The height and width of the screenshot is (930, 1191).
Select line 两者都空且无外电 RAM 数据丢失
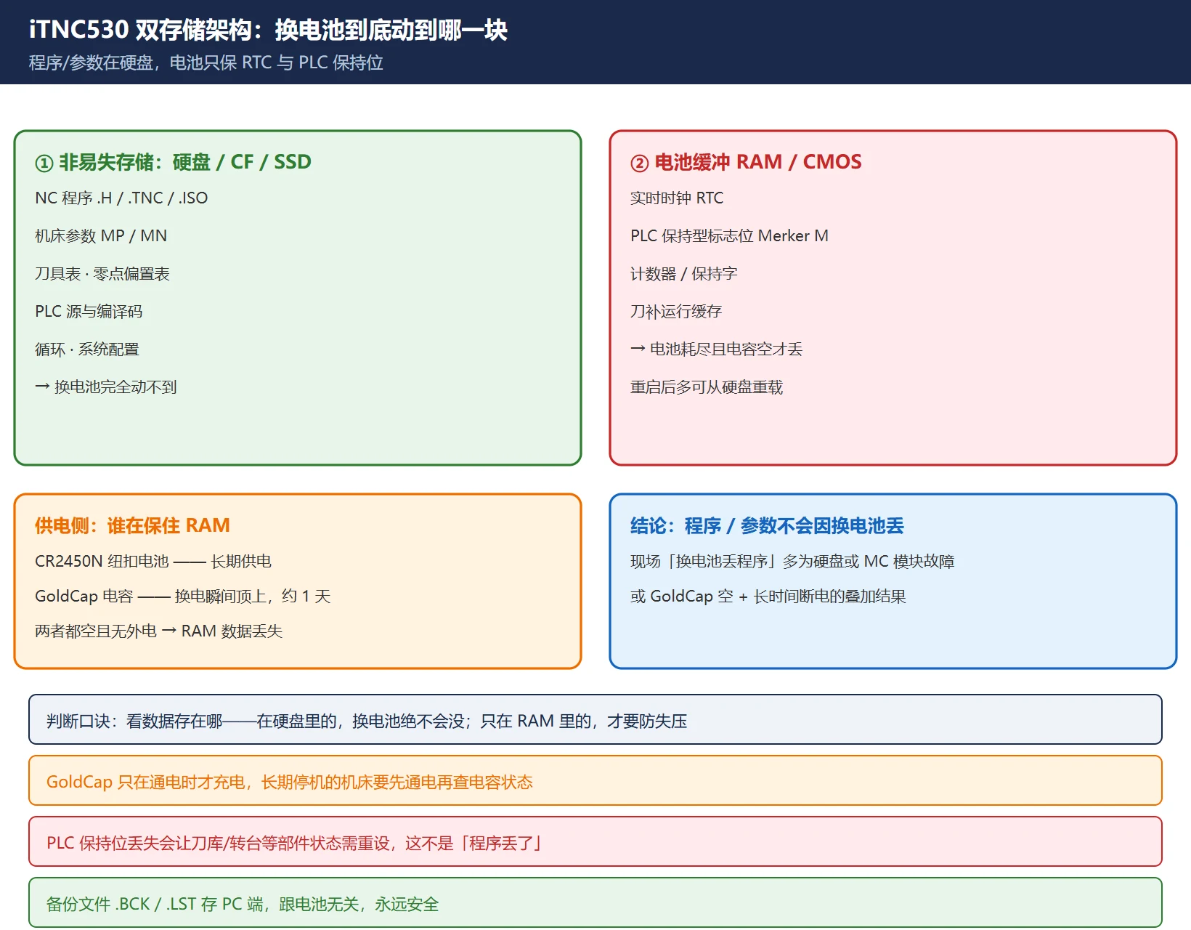click(158, 631)
